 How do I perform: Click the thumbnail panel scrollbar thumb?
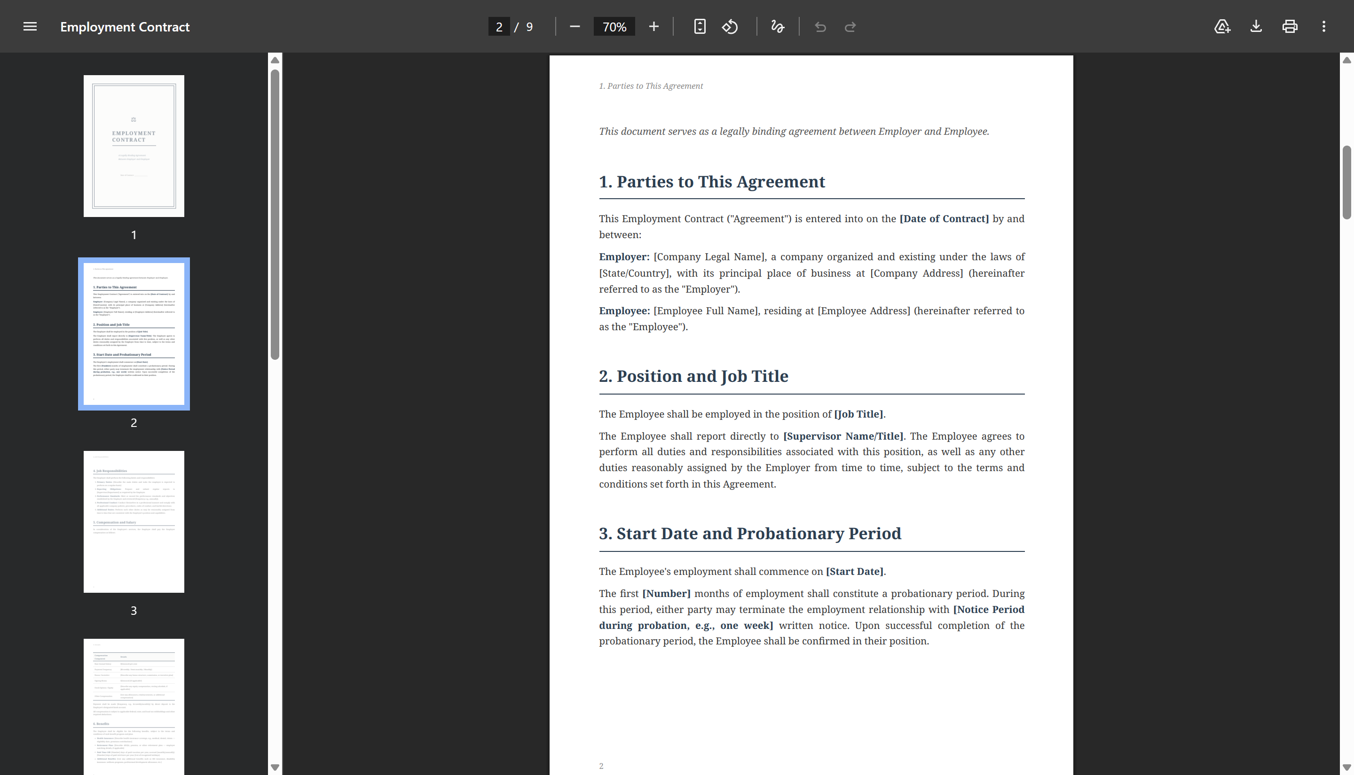[x=275, y=215]
